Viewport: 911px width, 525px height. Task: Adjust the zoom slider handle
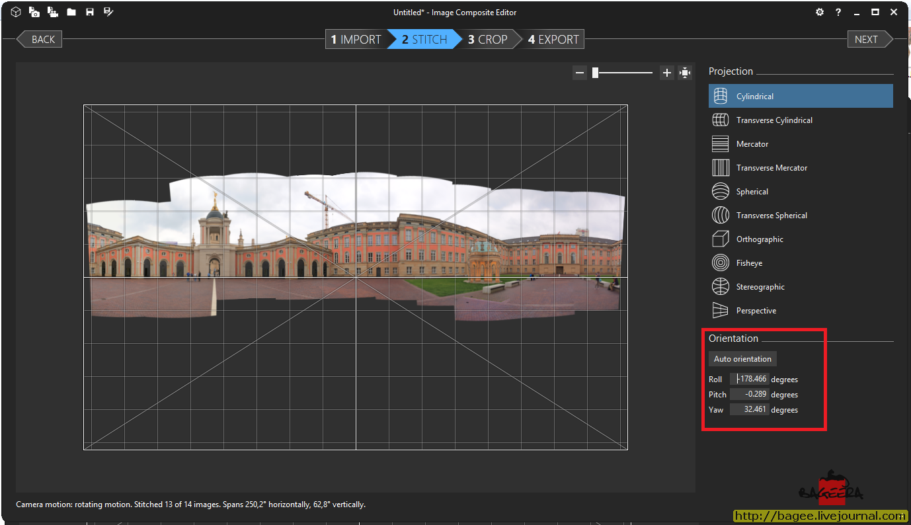coord(595,73)
